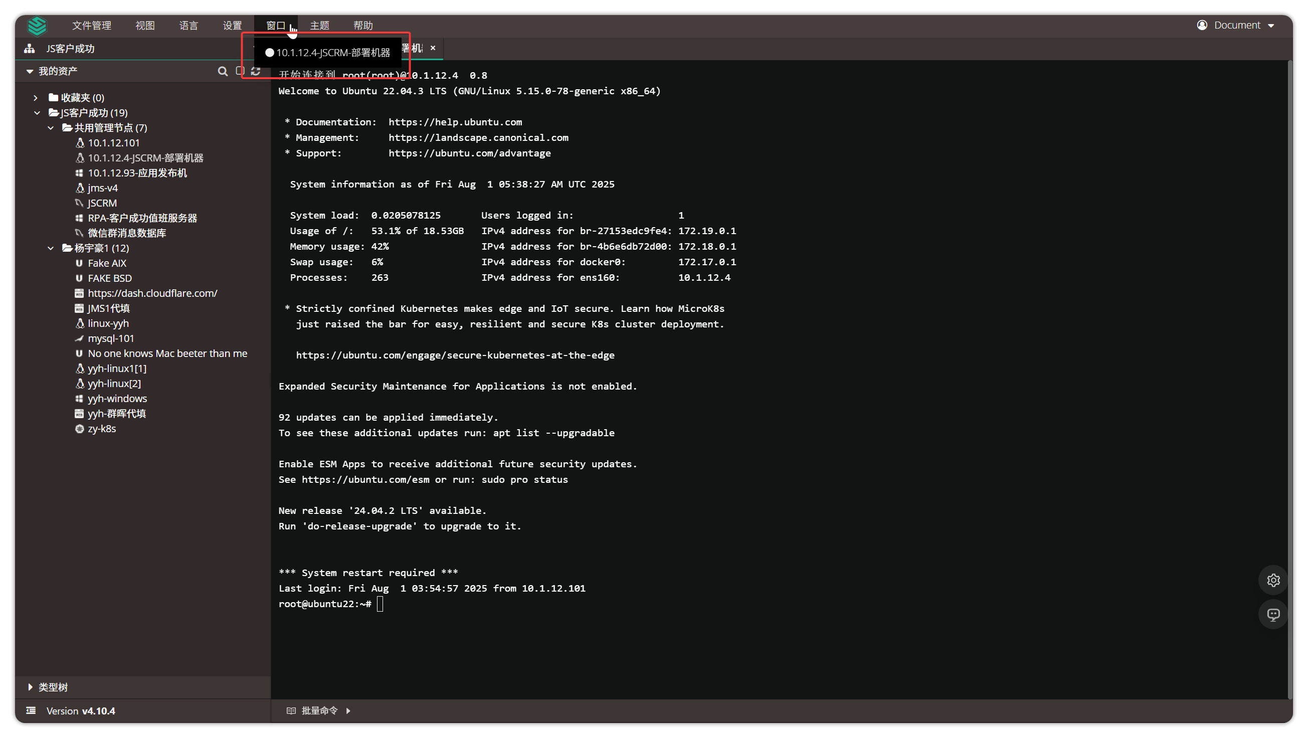This screenshot has width=1308, height=733.
Task: Switch to 10.1.12.4-JSCRM-部署机器 in window dropdown
Action: (327, 53)
